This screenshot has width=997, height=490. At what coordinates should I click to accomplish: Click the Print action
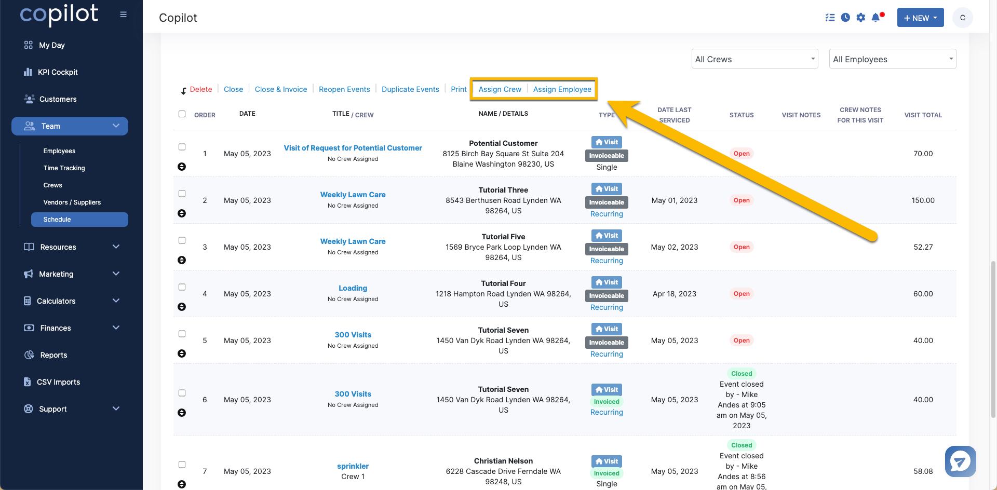click(x=459, y=89)
